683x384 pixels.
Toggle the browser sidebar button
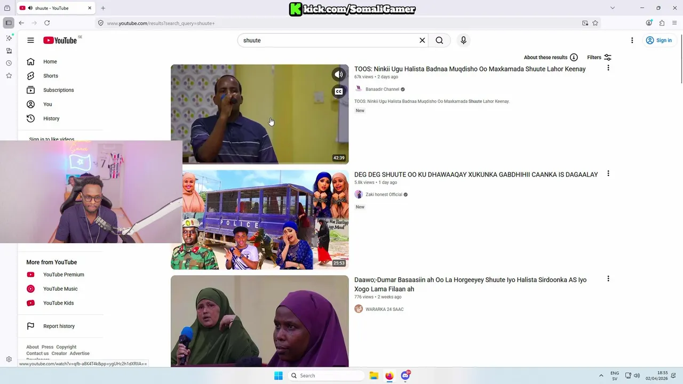(x=9, y=23)
